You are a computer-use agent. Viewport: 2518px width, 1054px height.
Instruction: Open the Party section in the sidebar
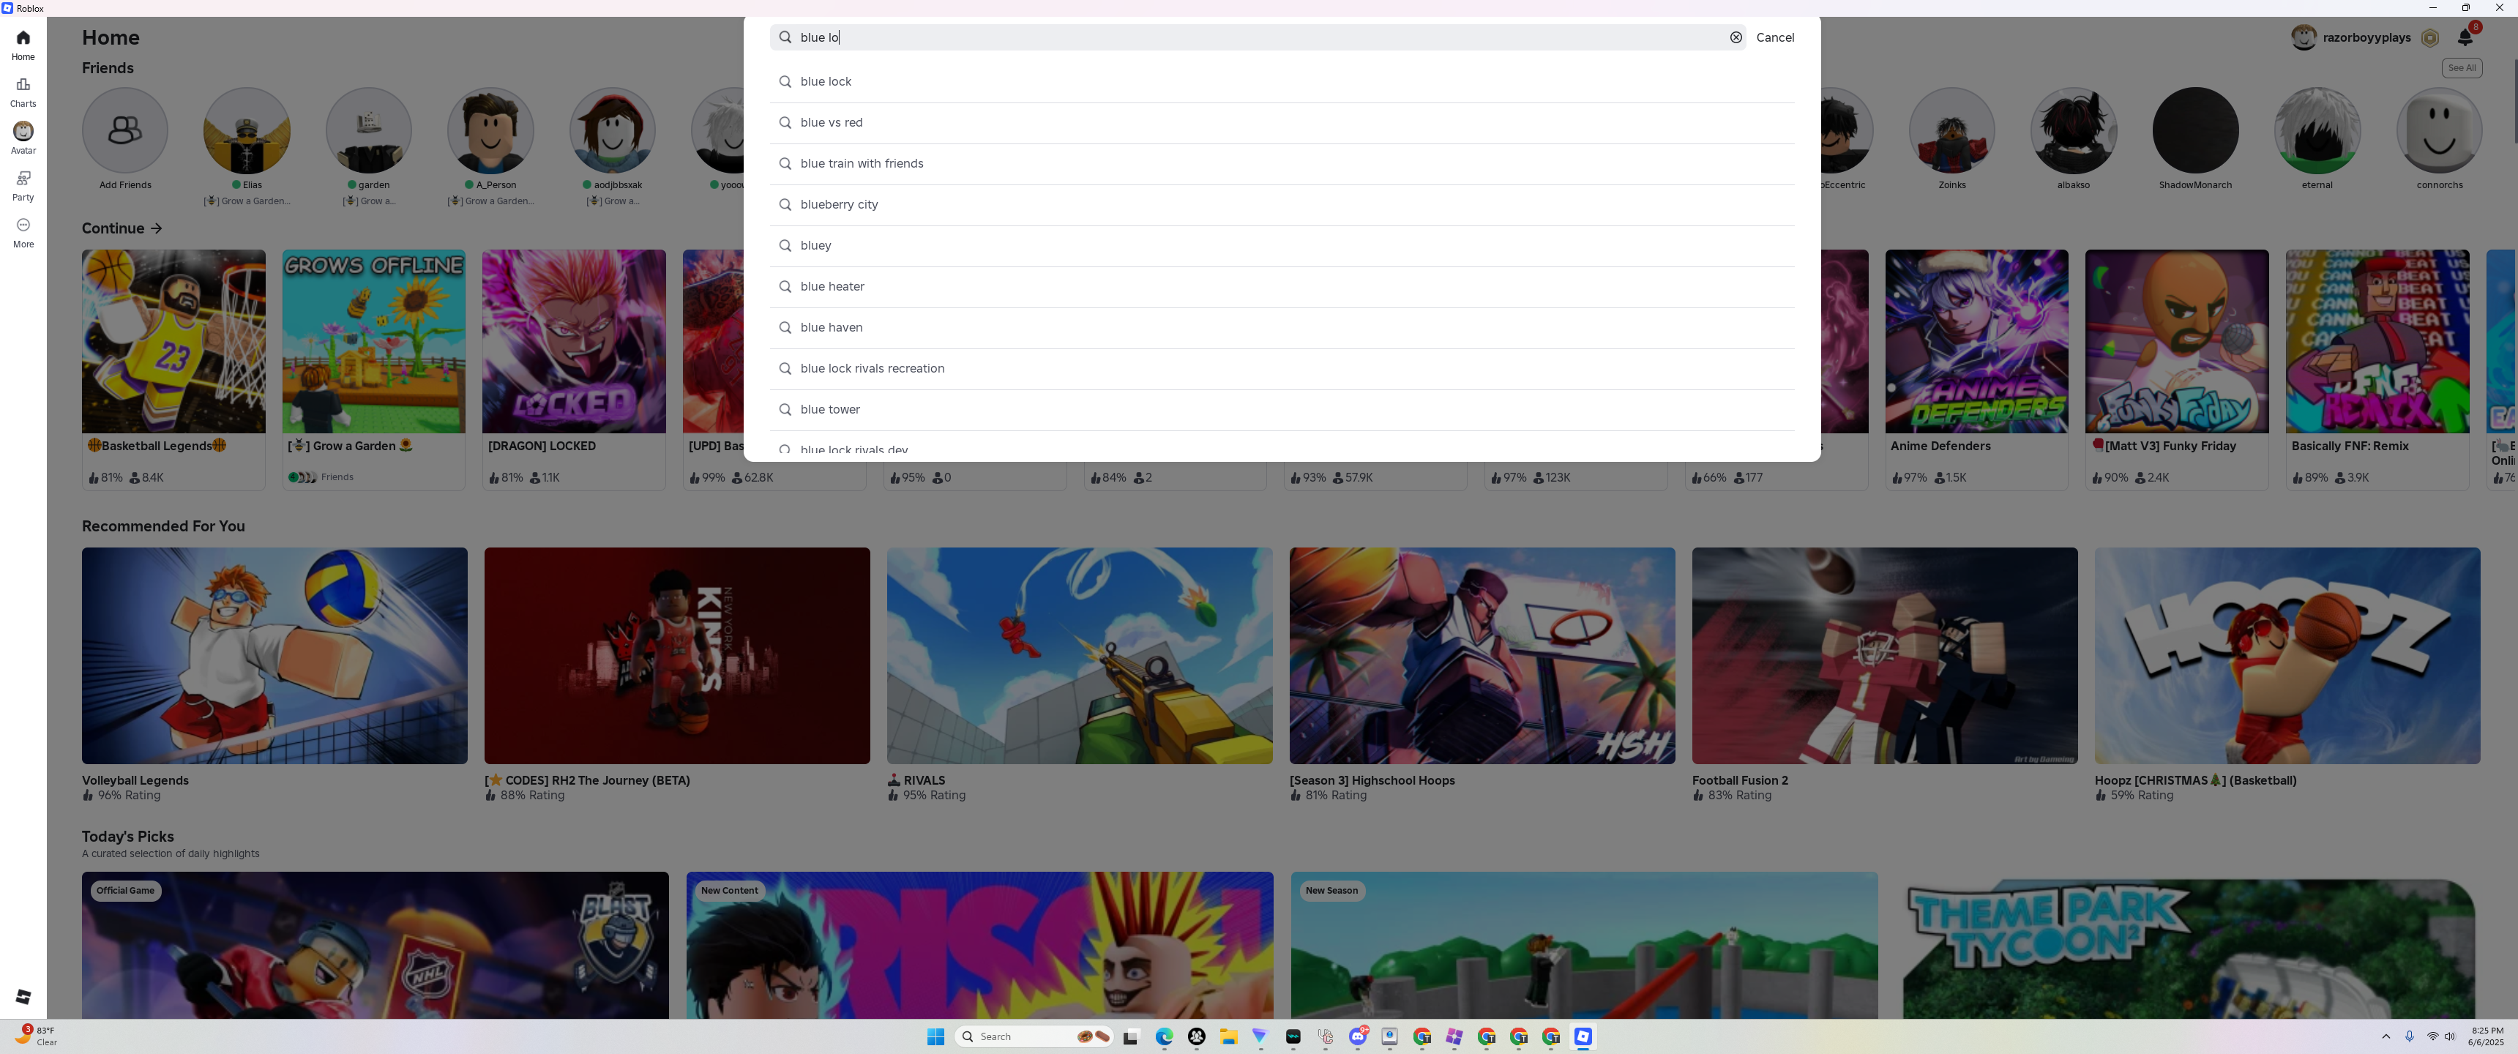click(x=23, y=186)
